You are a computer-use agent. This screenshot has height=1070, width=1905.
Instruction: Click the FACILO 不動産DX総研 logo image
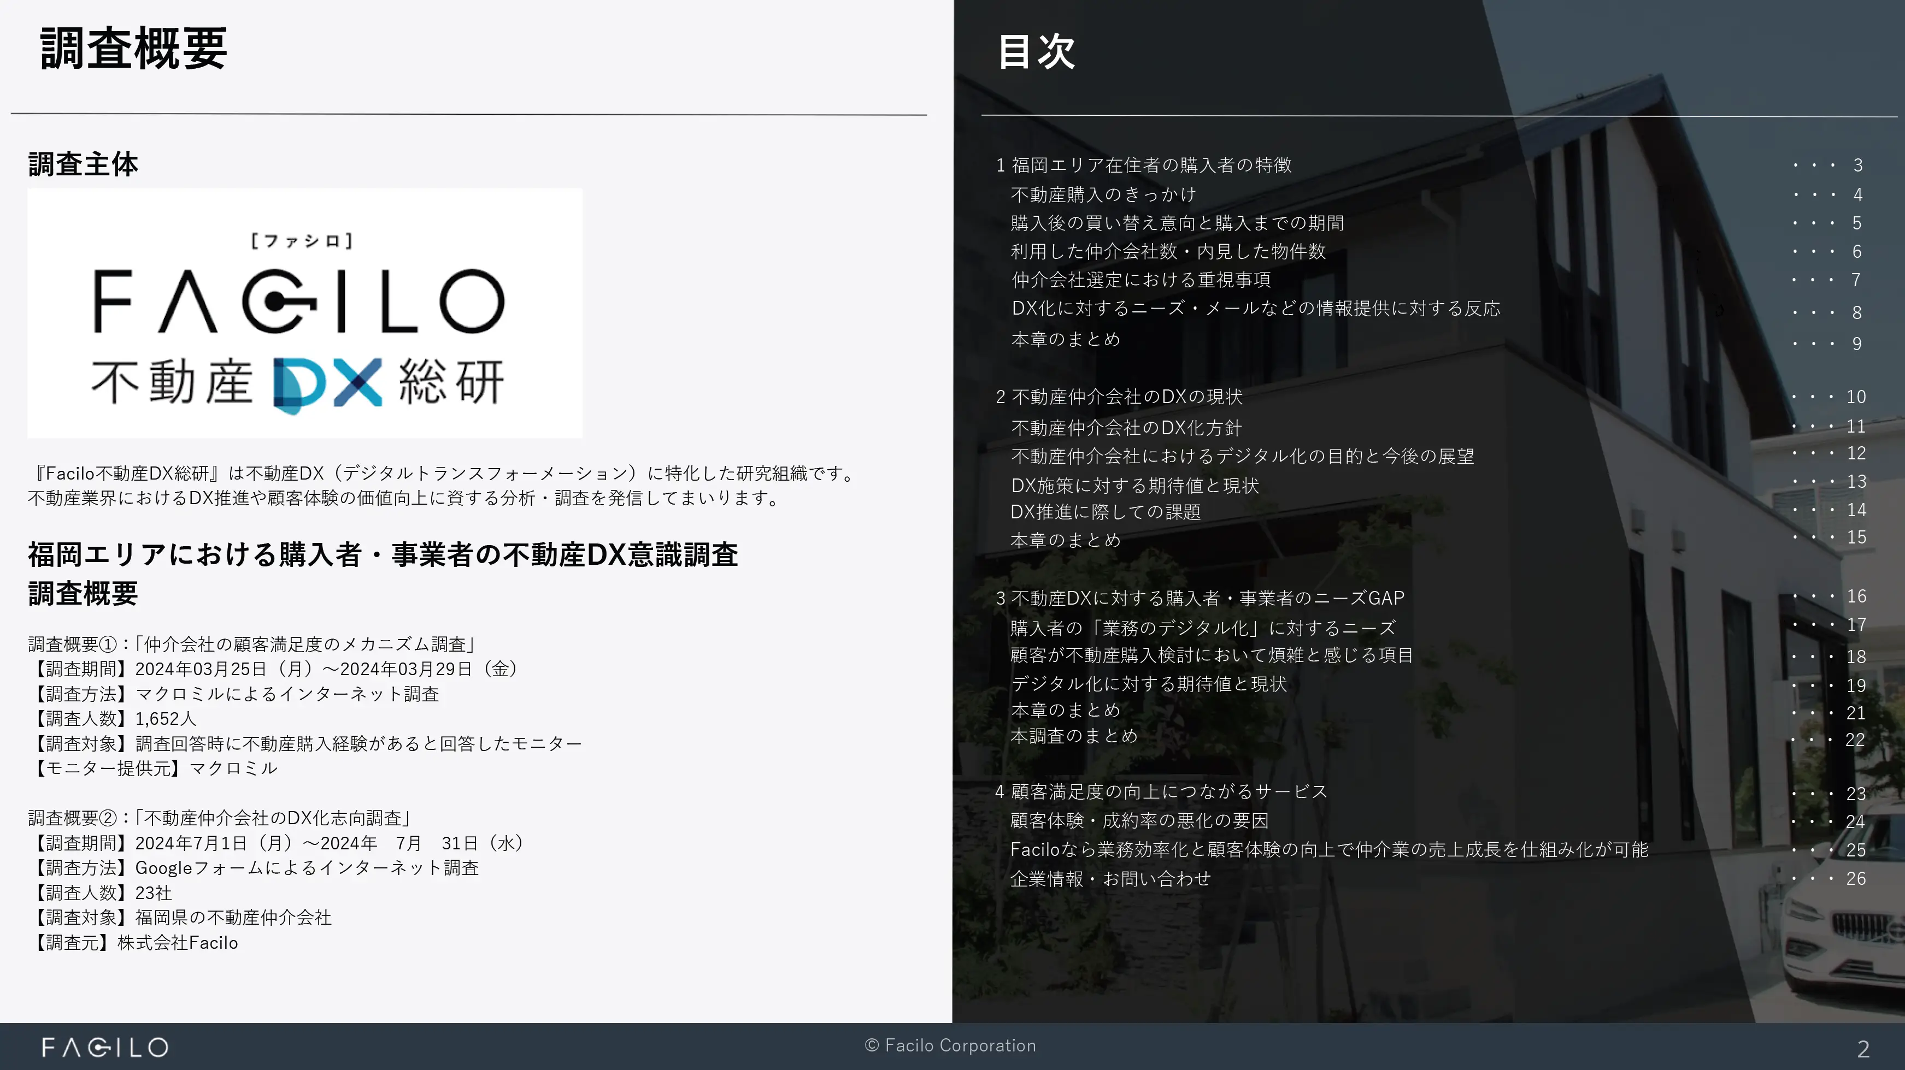click(x=304, y=312)
